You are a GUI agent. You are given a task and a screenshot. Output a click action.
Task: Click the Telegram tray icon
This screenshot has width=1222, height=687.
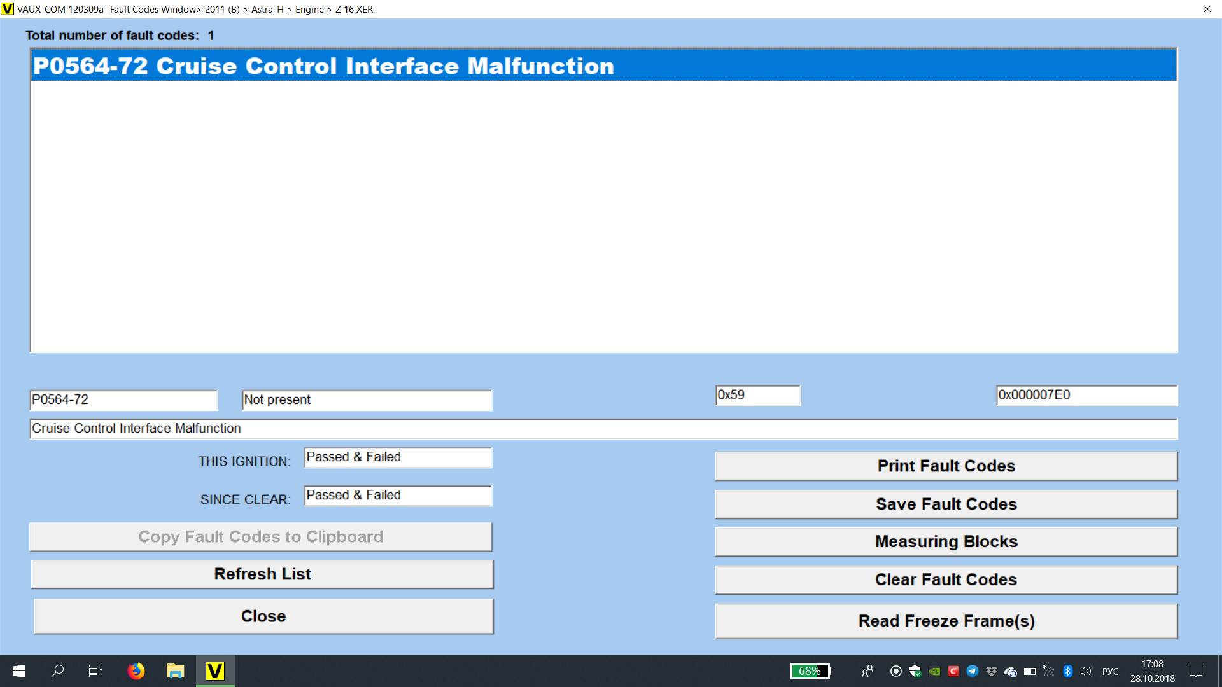[973, 671]
